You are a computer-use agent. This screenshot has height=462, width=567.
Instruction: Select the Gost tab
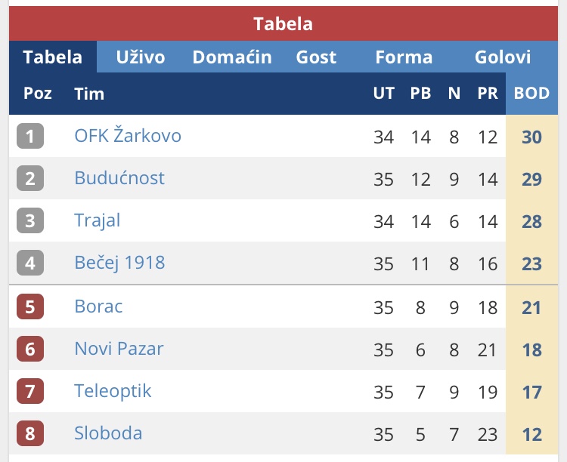pos(316,57)
